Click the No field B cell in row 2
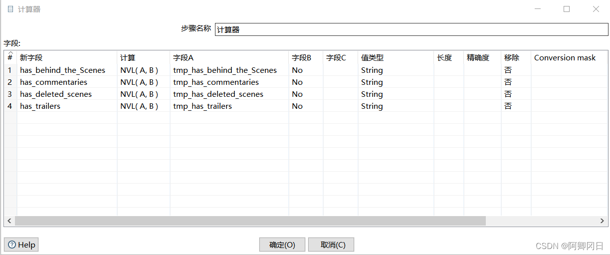This screenshot has width=610, height=255. (x=297, y=82)
